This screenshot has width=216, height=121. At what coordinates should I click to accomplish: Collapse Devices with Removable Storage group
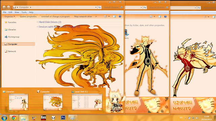click(37, 27)
